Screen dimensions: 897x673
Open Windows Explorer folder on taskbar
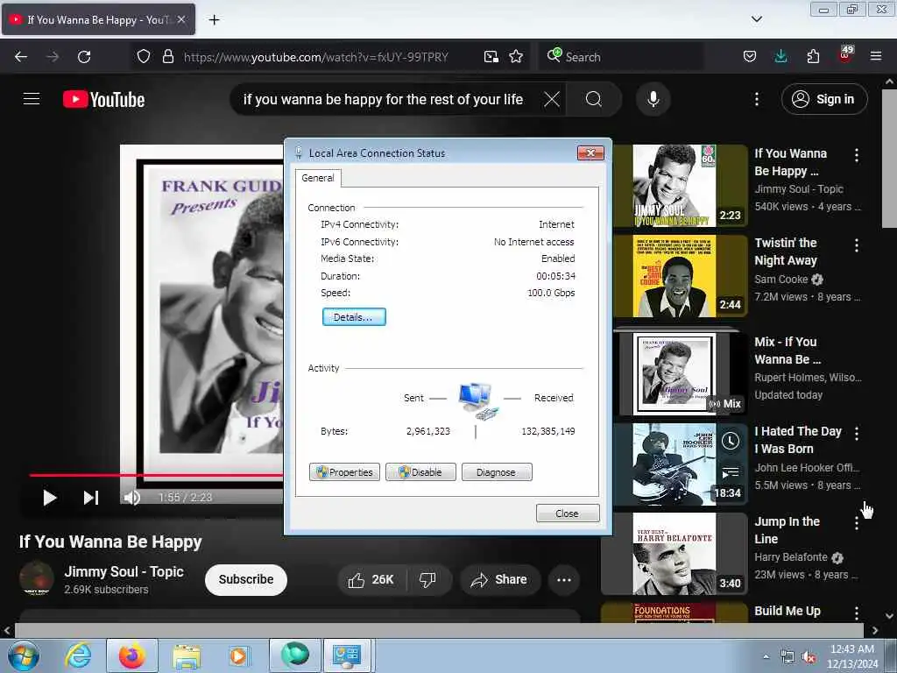[x=187, y=655]
